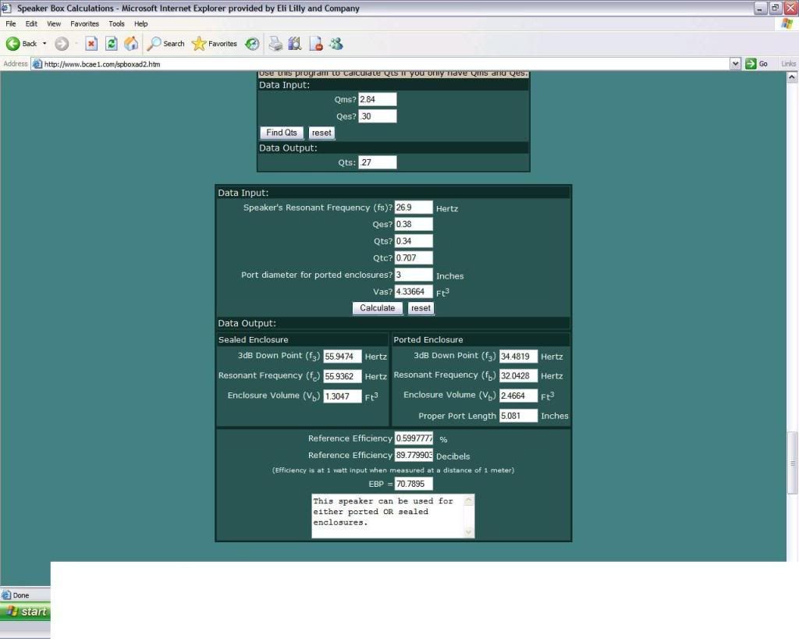This screenshot has height=639, width=799.
Task: Select the Sealed 3dB Down Point value
Action: pyautogui.click(x=343, y=357)
